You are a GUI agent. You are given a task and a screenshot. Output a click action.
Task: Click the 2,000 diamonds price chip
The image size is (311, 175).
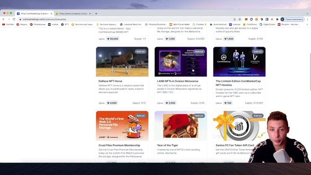click(171, 103)
